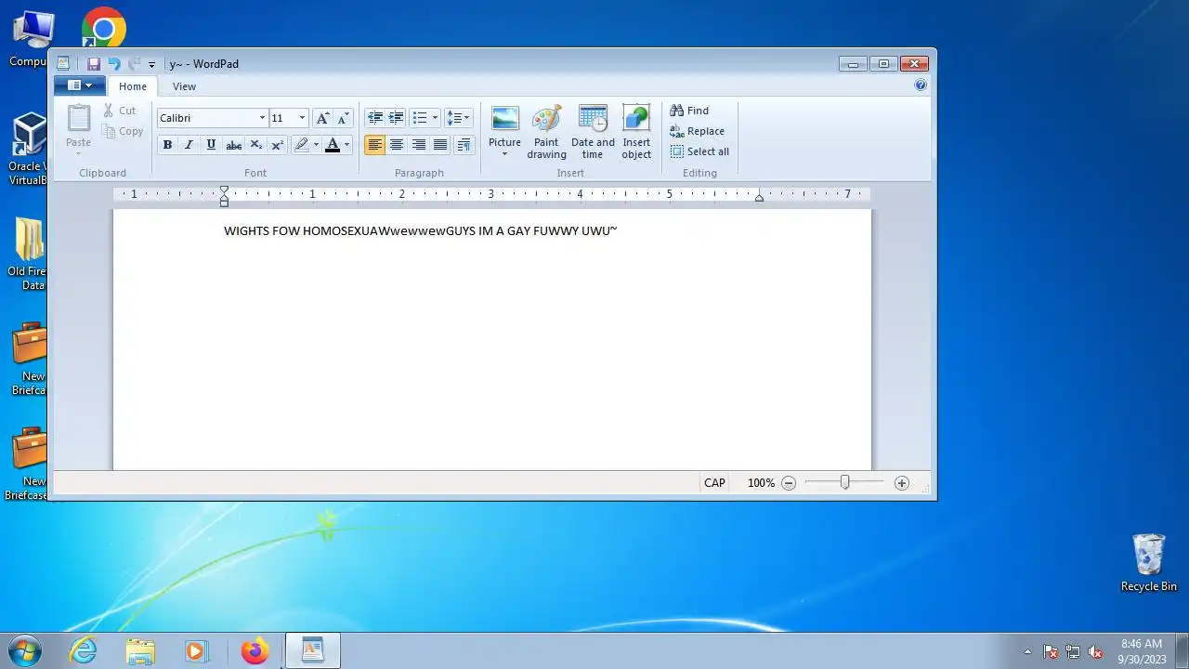This screenshot has width=1189, height=669.
Task: Select Center alignment
Action: (x=397, y=145)
